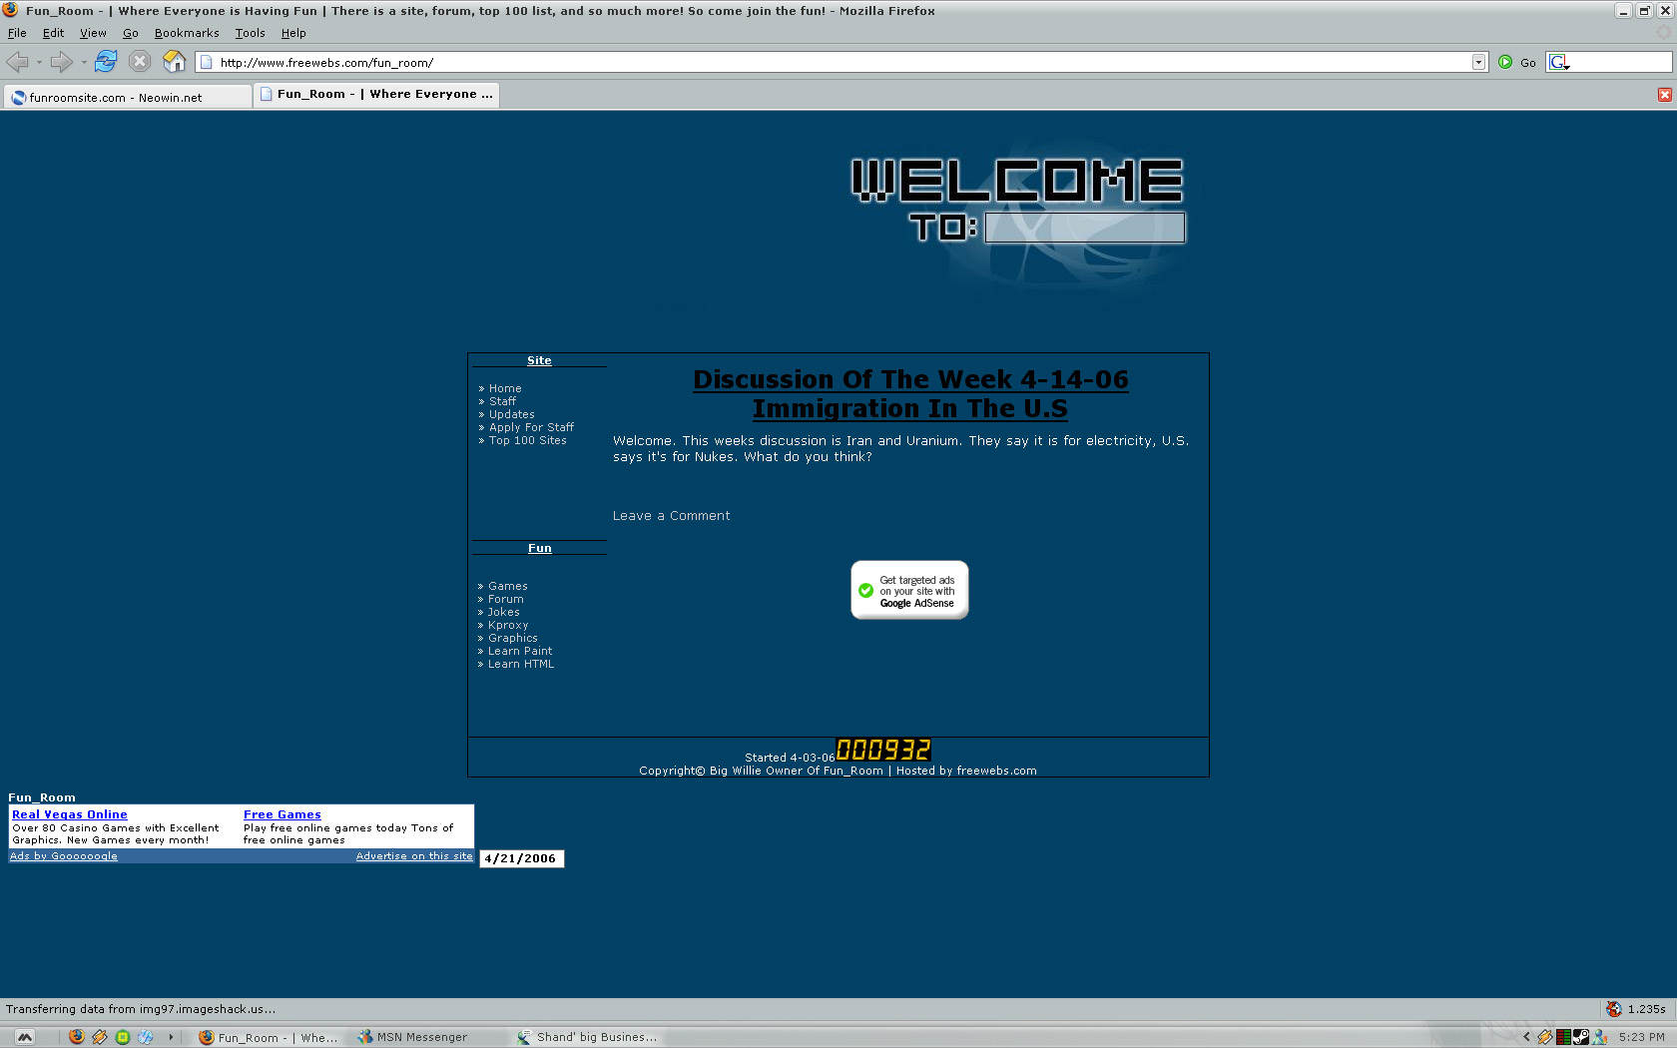Click the Stop loading icon
Image resolution: width=1677 pixels, height=1048 pixels.
139,61
